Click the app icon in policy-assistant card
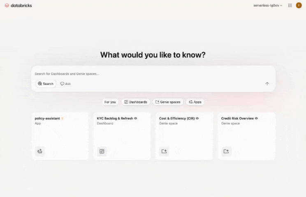306x197 pixels. click(40, 151)
